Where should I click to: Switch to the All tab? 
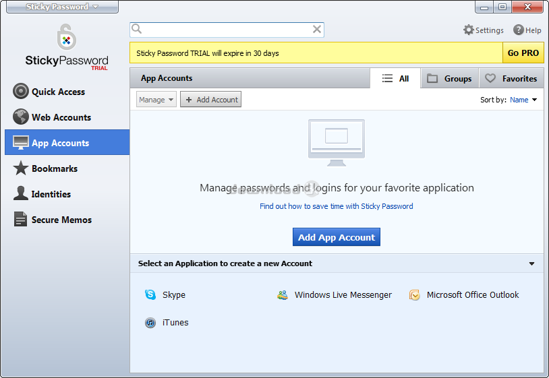[395, 78]
